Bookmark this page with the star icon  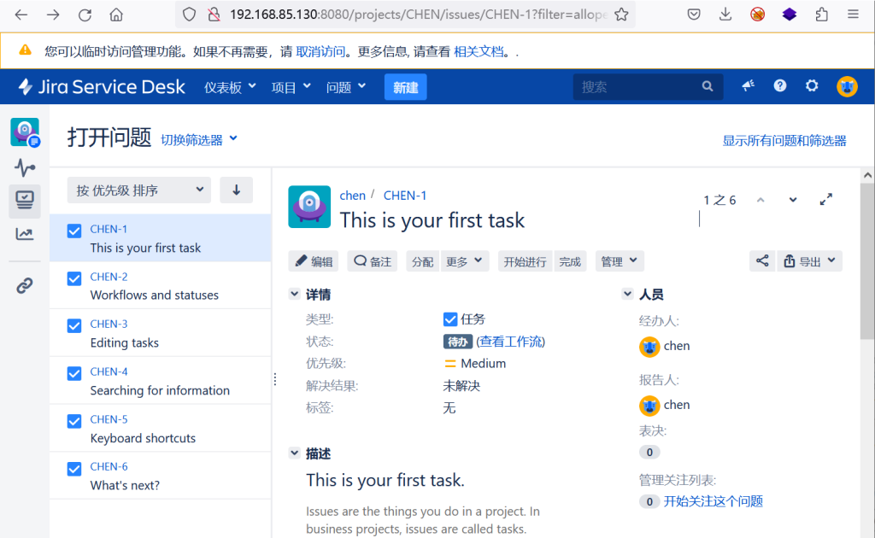click(621, 15)
